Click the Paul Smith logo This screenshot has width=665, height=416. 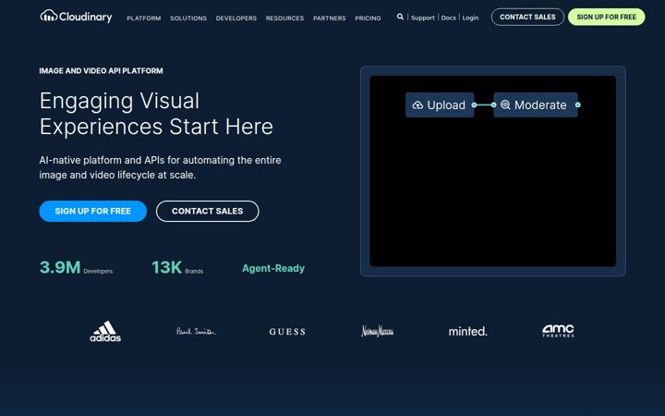coord(196,331)
